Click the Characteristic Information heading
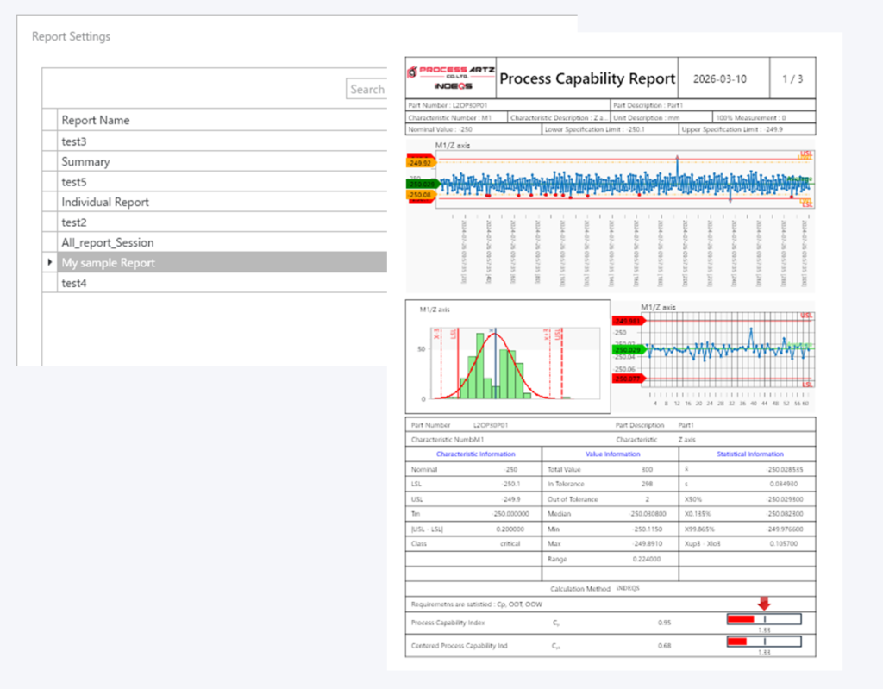Viewport: 883px width, 689px height. [x=475, y=454]
